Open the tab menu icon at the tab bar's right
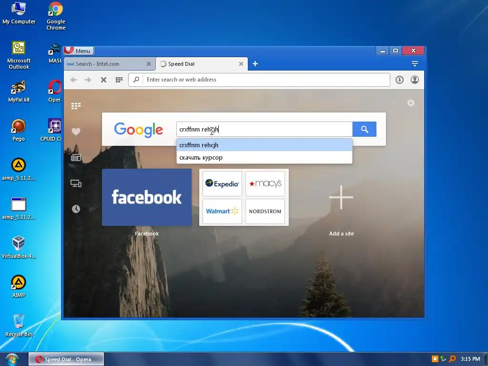The height and width of the screenshot is (366, 488). [x=415, y=64]
